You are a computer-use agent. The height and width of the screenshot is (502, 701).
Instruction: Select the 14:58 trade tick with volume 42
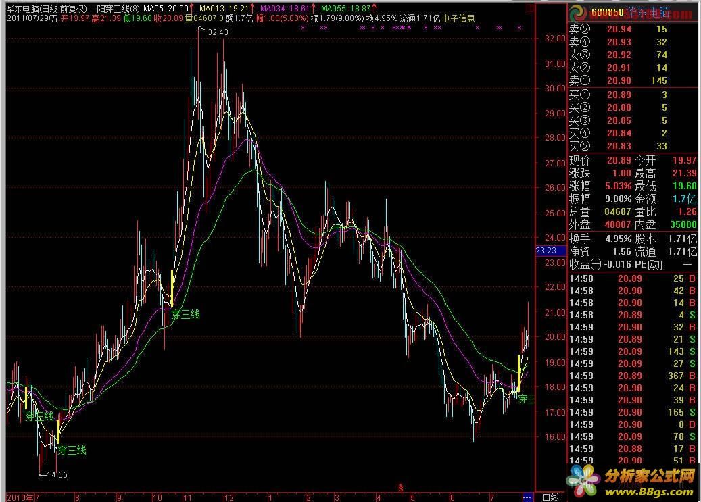632,291
